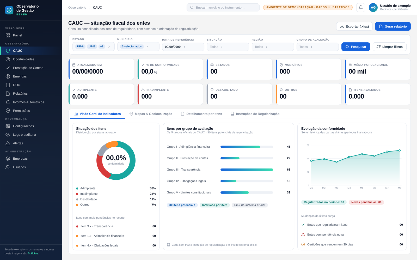Viewport: 417px width, 260px height.
Task: Click the Gerar relatório button
Action: tap(393, 27)
